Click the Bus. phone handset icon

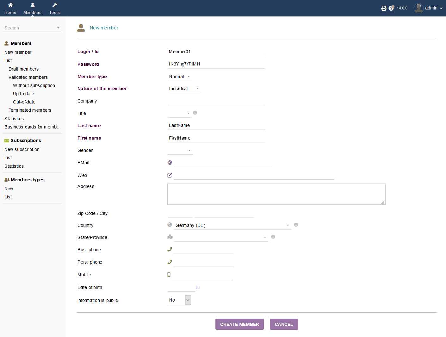[x=170, y=249]
